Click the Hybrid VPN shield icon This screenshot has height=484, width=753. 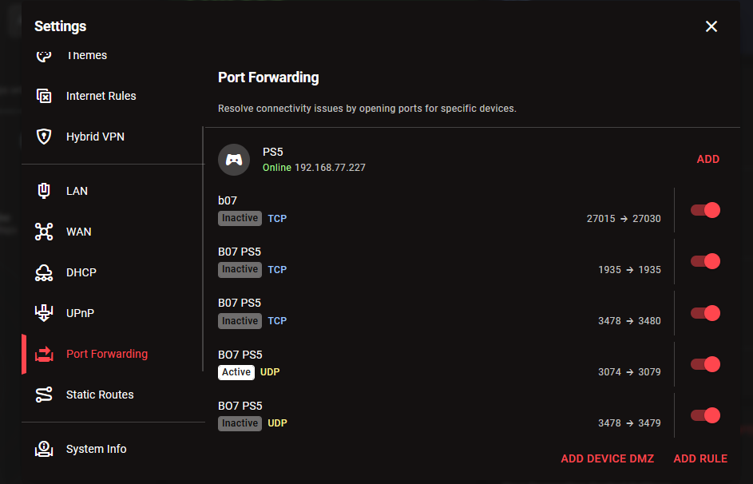click(44, 137)
